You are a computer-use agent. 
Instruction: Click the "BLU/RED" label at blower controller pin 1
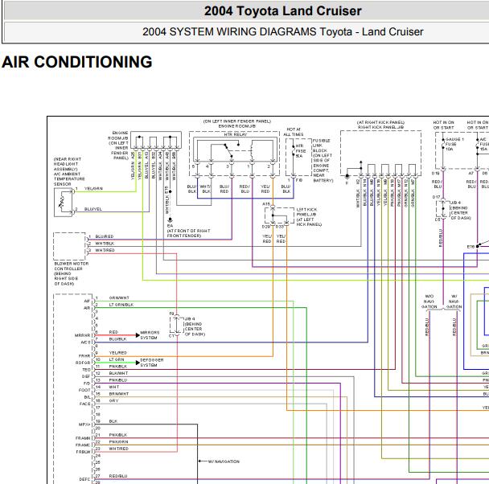[x=105, y=236]
